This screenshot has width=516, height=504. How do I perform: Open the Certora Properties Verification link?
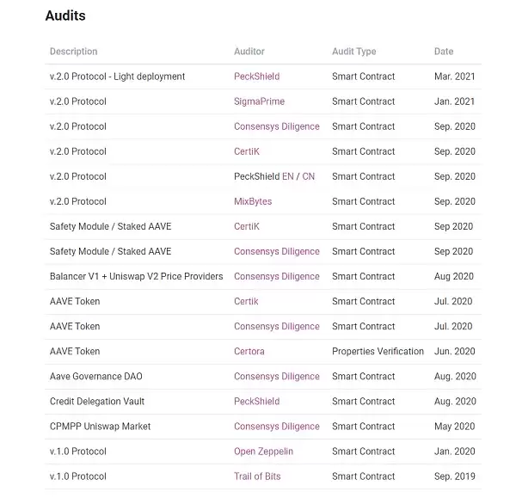[x=249, y=351]
